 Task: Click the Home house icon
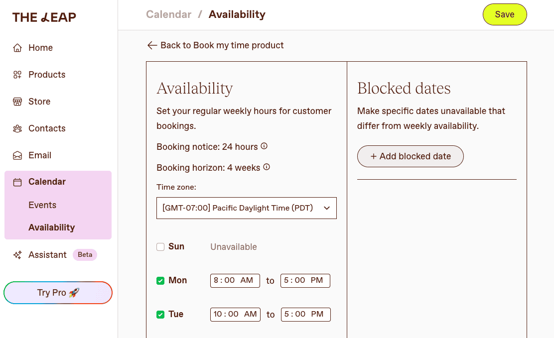[x=17, y=48]
